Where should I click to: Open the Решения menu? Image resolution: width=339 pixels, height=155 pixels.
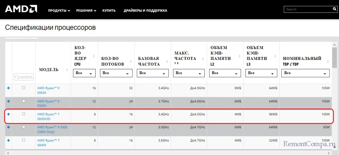86,10
